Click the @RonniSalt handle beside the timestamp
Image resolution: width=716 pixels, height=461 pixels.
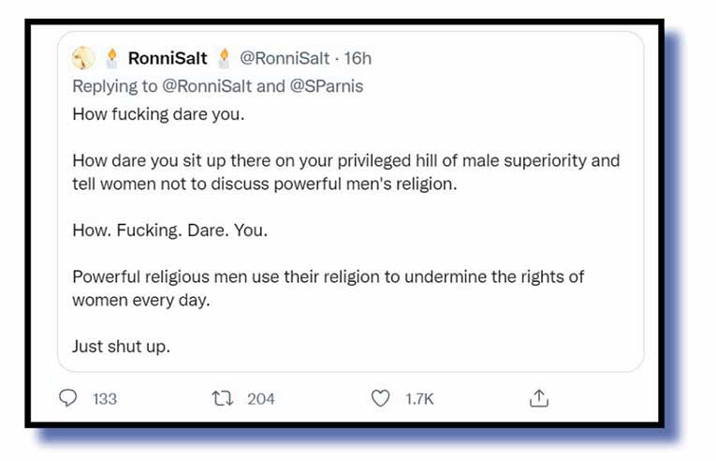(x=284, y=58)
